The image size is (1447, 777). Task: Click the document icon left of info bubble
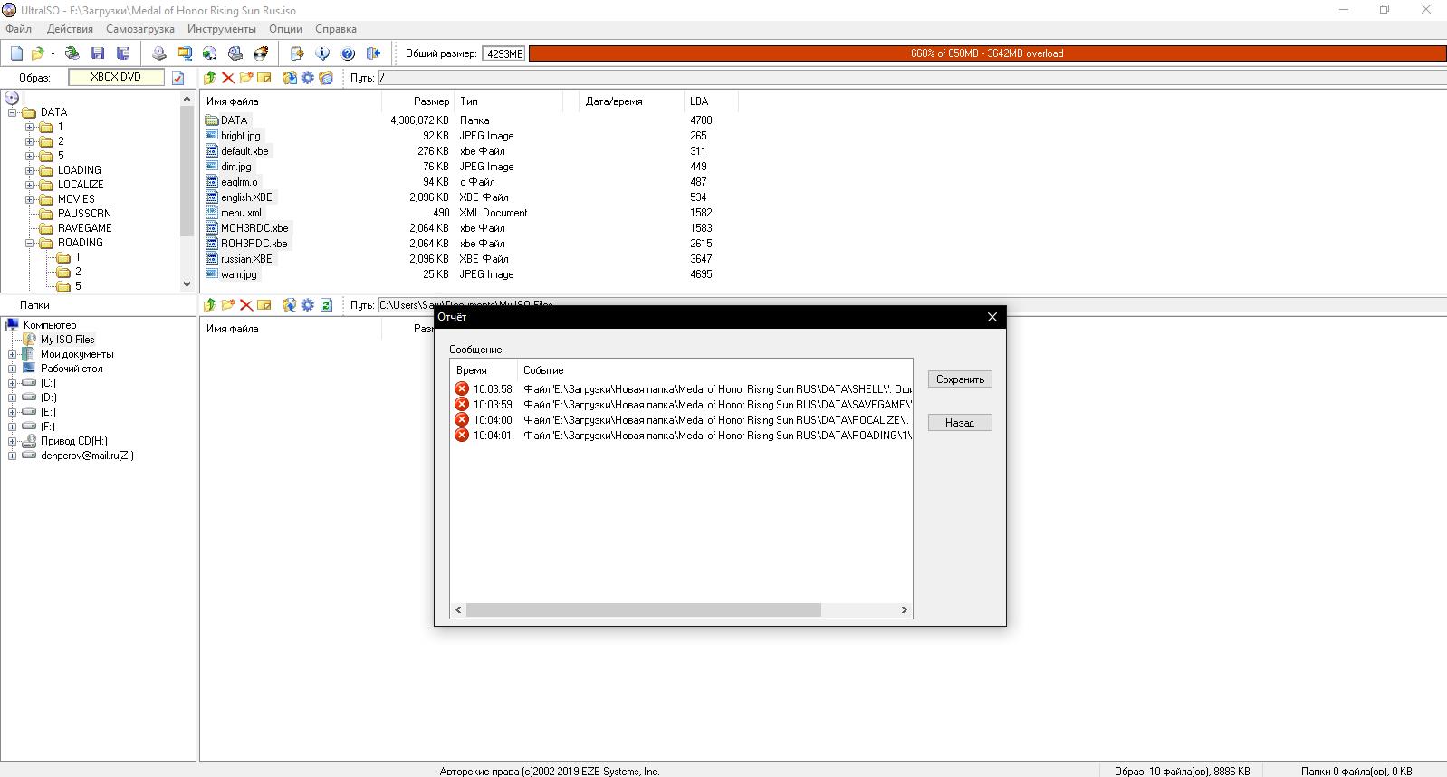pos(297,53)
